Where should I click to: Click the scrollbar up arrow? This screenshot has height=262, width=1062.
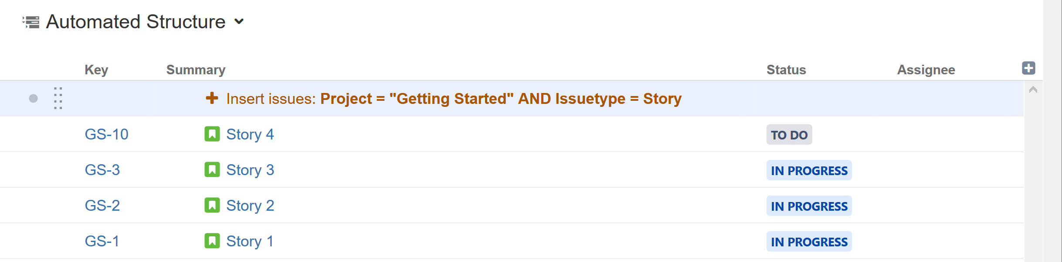[x=1033, y=90]
